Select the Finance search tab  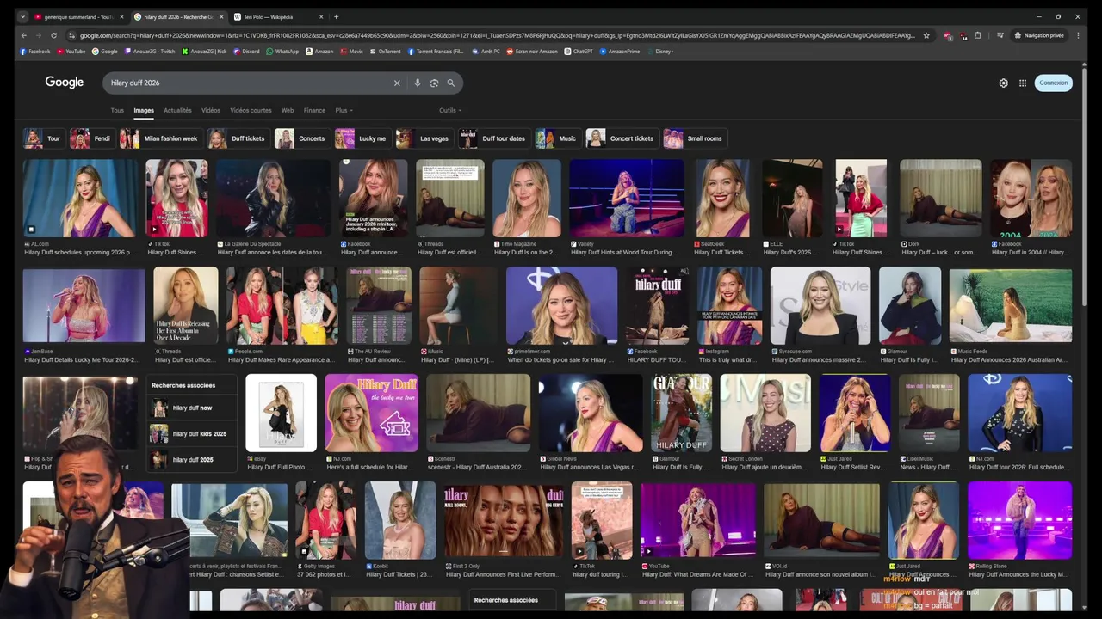tap(314, 110)
